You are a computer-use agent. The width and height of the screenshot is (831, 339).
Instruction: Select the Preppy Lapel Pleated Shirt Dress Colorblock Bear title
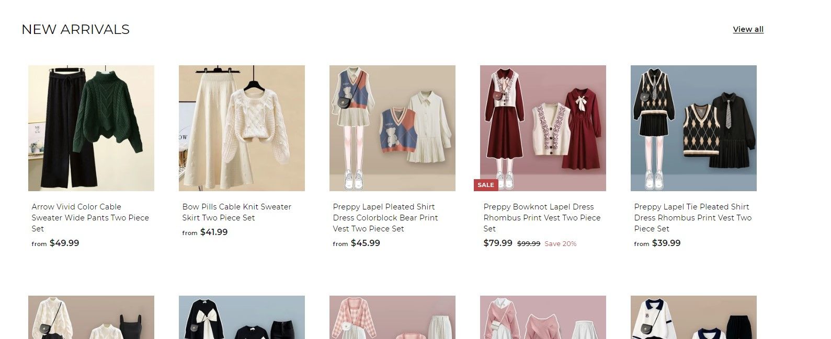[x=385, y=218]
